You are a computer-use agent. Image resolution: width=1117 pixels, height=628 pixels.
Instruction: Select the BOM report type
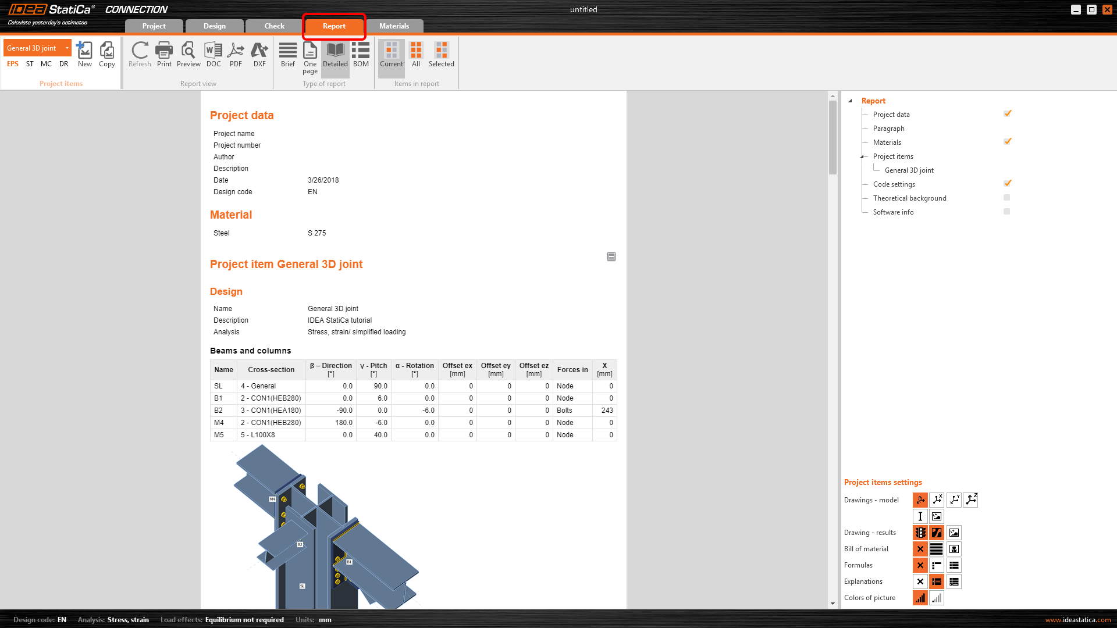pos(361,55)
